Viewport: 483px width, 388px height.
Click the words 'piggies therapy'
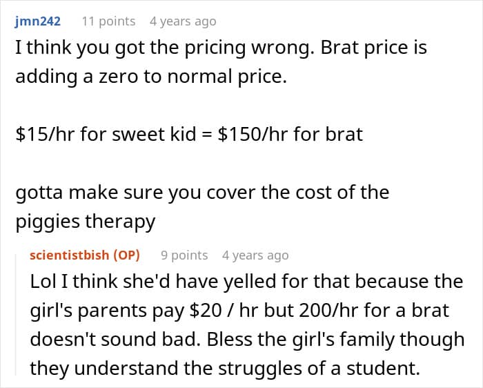pyautogui.click(x=86, y=222)
